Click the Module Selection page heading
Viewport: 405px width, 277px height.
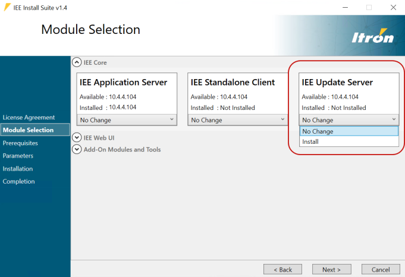pos(90,30)
